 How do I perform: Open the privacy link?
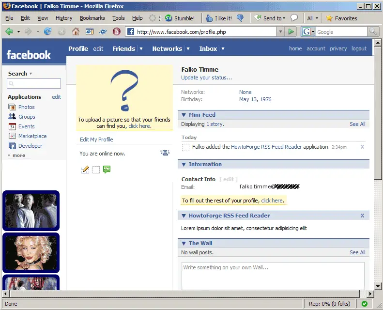pyautogui.click(x=338, y=48)
